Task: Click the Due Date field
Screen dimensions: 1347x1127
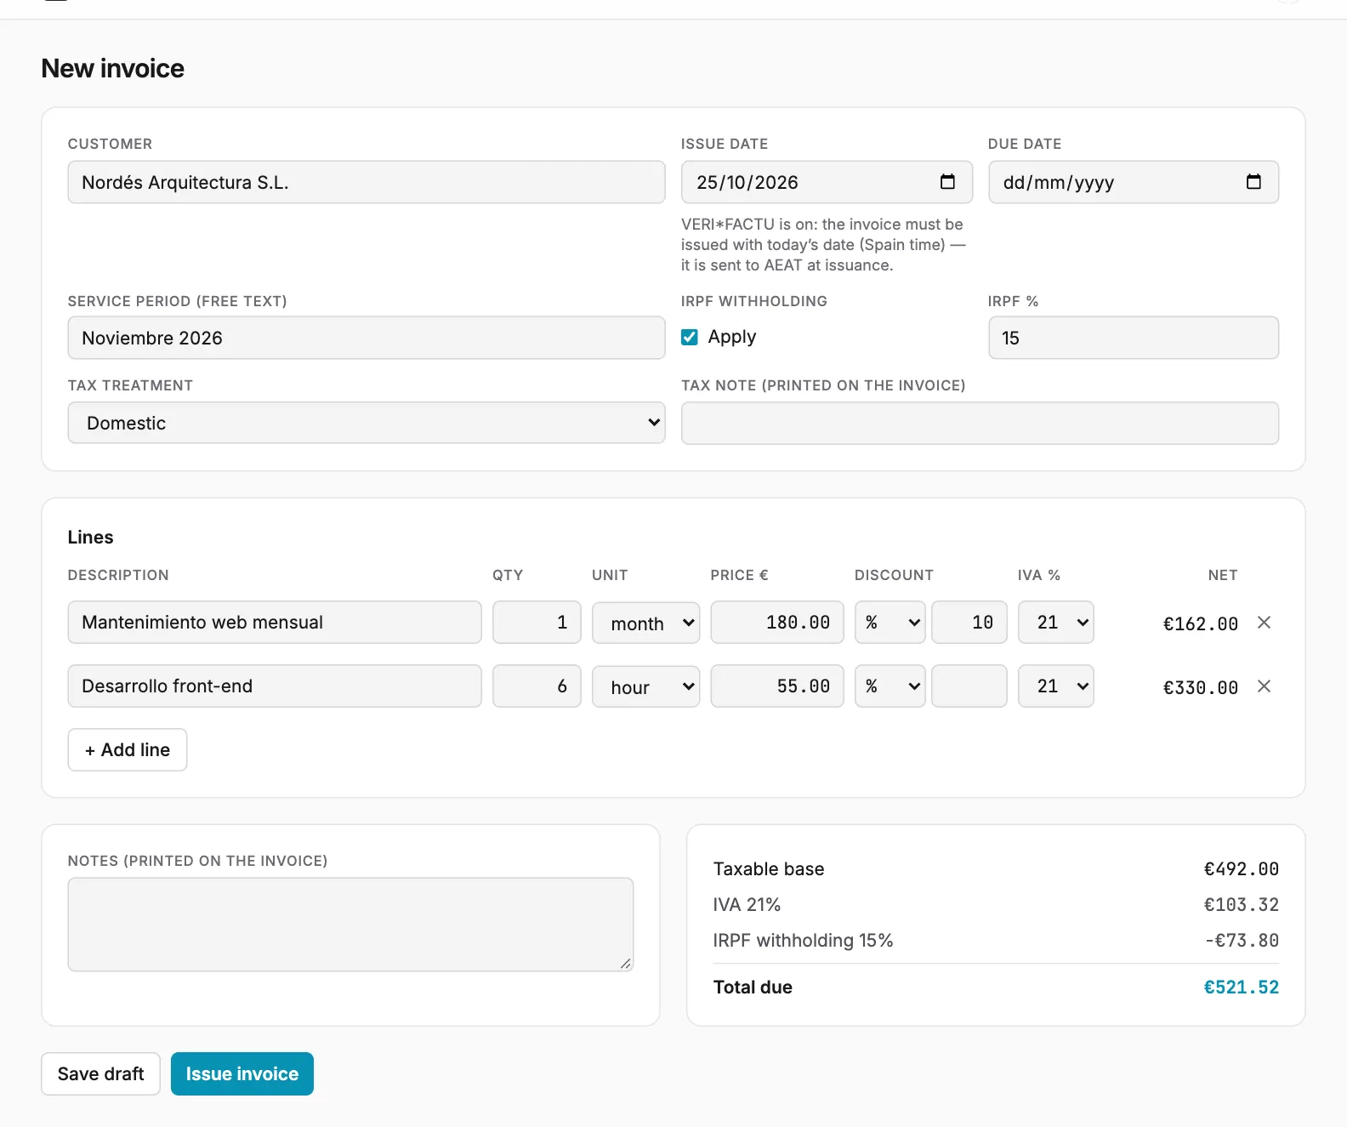Action: [x=1134, y=182]
